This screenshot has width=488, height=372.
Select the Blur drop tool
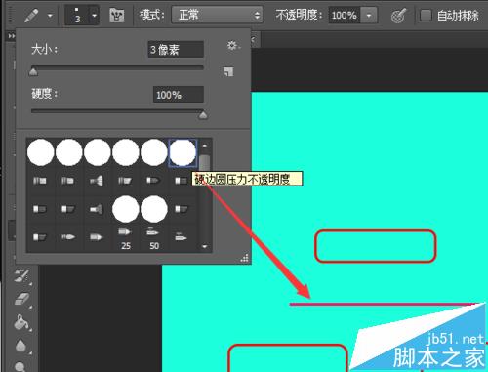coord(20,346)
